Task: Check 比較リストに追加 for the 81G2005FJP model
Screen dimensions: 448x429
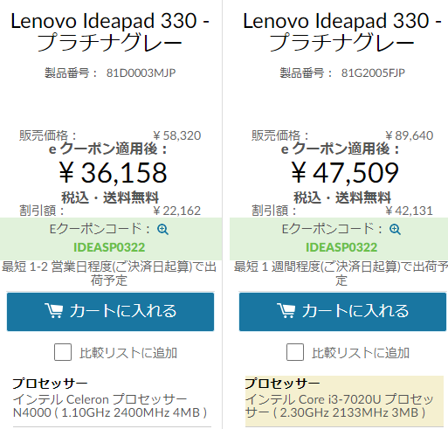Action: click(x=295, y=352)
